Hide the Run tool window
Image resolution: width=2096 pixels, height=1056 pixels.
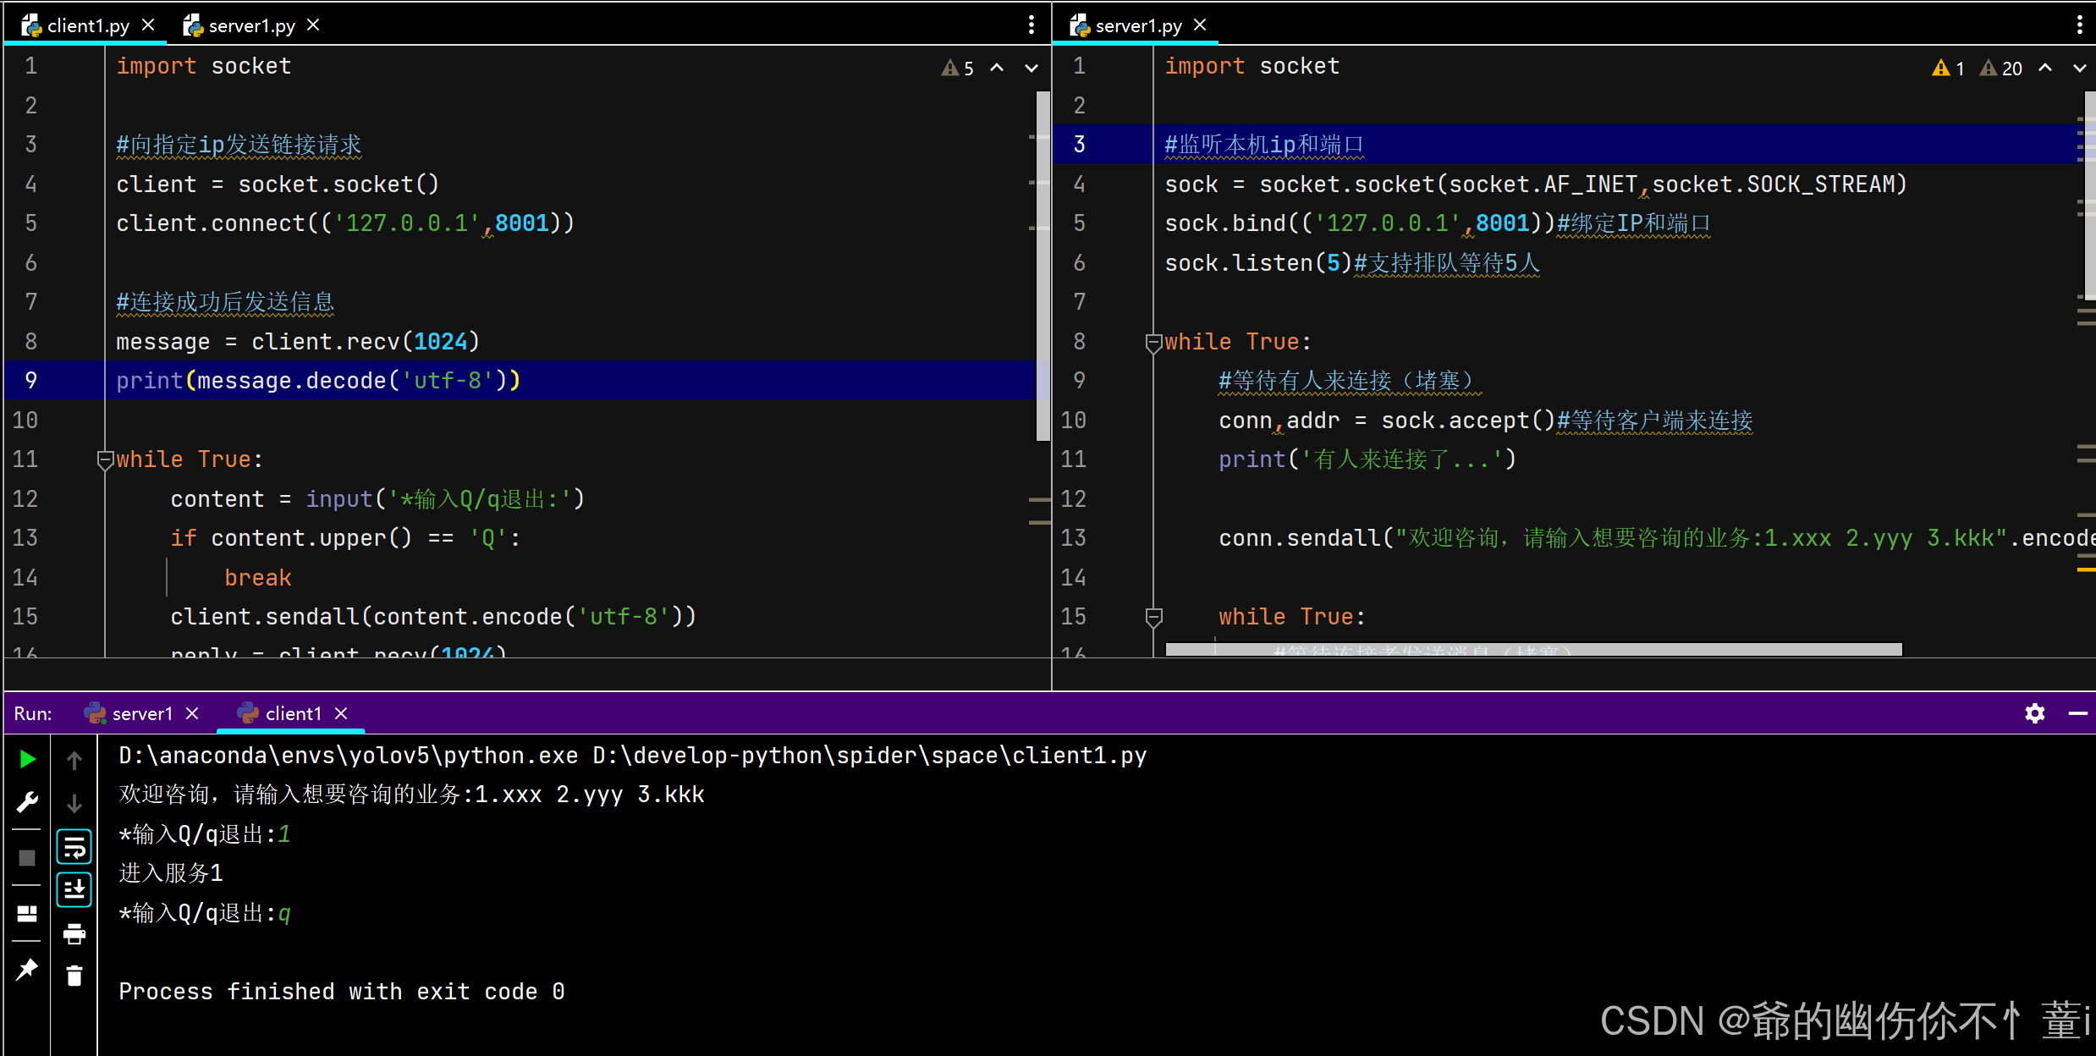pos(2077,713)
